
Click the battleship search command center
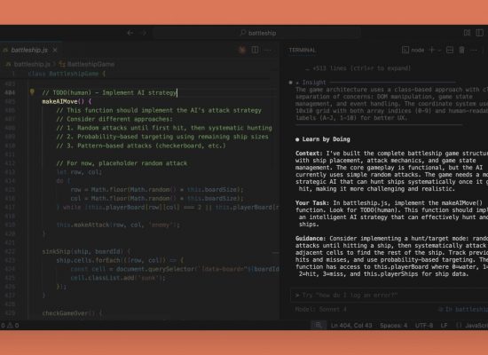pos(257,33)
